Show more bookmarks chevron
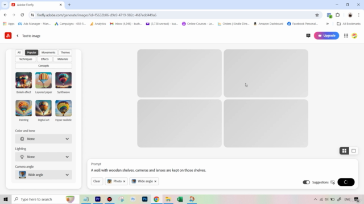 (328, 24)
